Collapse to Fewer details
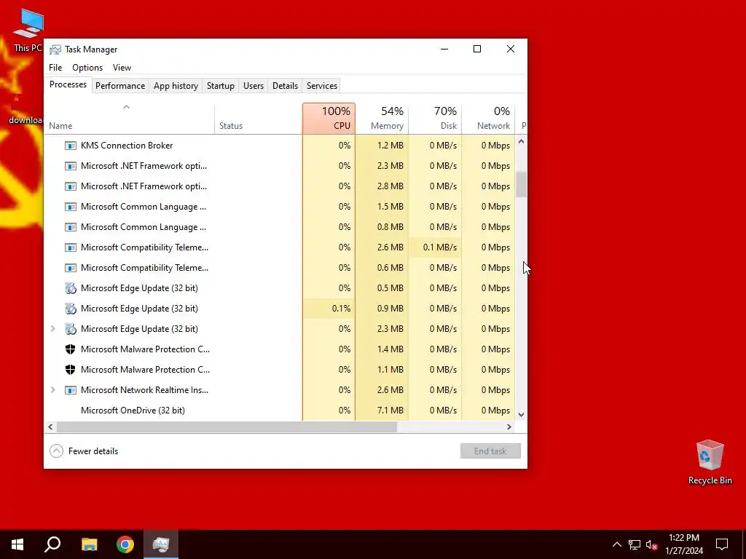 point(84,451)
